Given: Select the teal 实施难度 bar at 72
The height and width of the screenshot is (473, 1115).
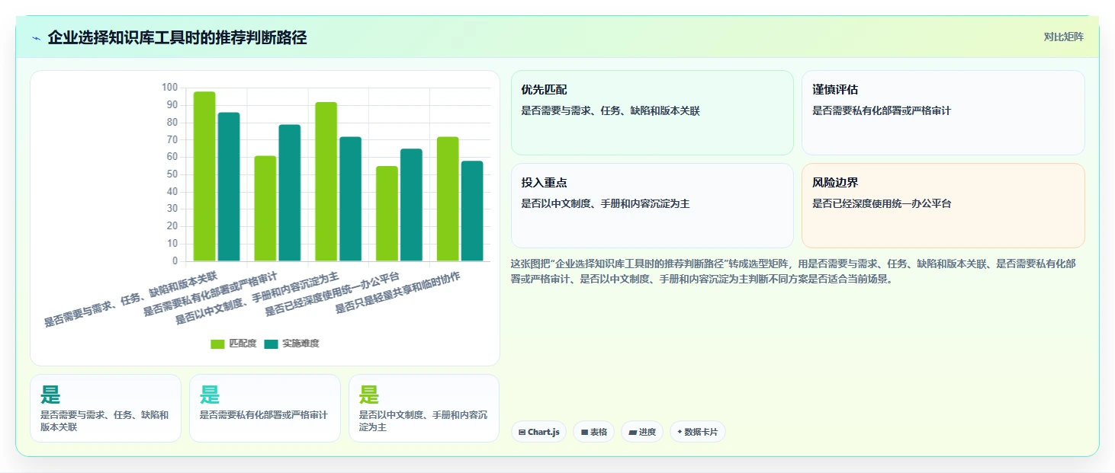Looking at the screenshot, I should (x=351, y=199).
